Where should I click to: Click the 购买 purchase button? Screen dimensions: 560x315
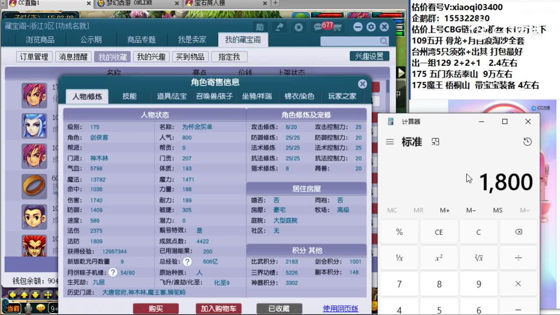point(156,308)
